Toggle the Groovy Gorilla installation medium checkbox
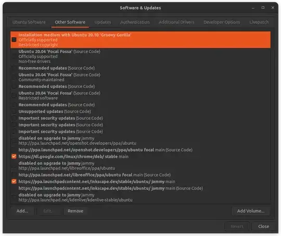Screen dimensions: 281x236 coord(14,40)
